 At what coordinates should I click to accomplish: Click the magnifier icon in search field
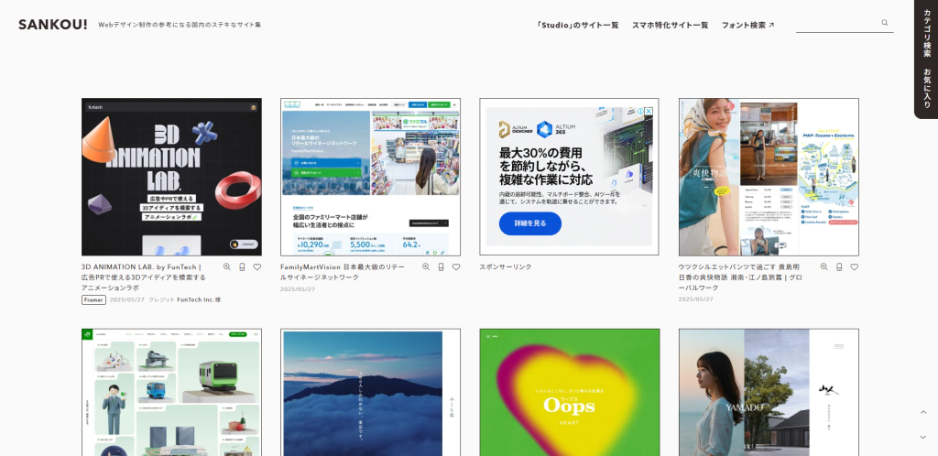point(885,23)
